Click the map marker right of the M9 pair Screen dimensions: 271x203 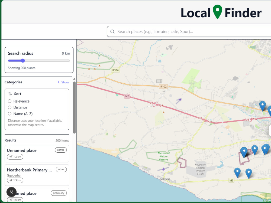point(249,174)
